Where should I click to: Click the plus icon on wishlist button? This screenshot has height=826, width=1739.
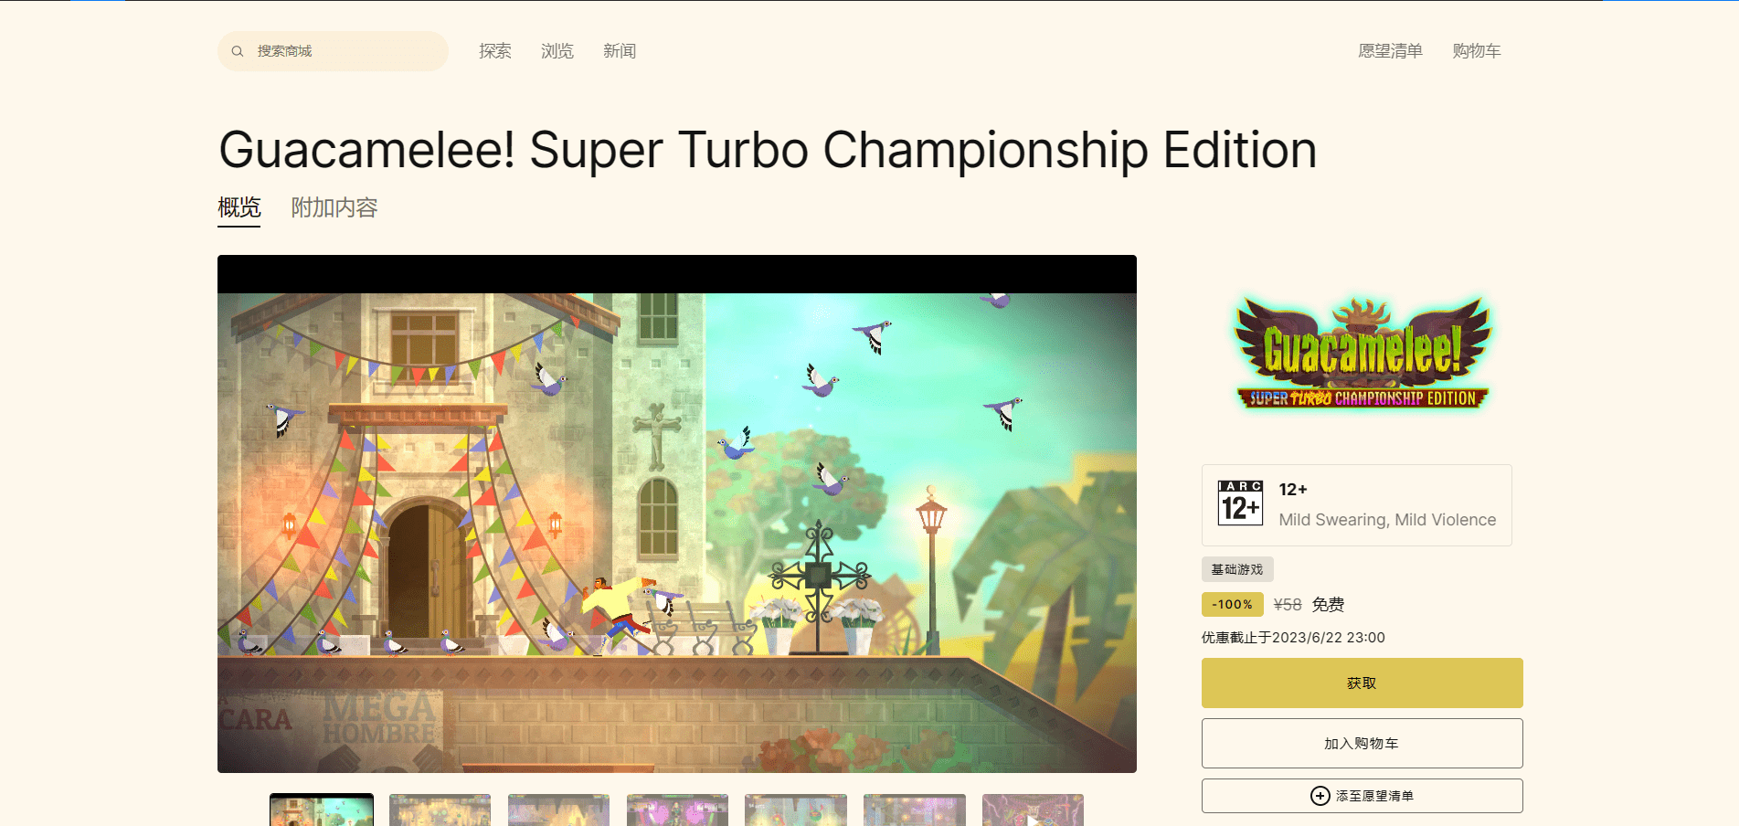(x=1320, y=796)
